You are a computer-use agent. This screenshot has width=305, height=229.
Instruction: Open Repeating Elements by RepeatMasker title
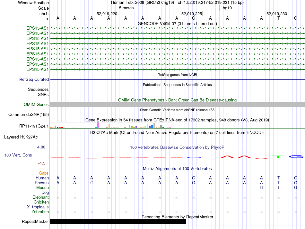click(177, 217)
